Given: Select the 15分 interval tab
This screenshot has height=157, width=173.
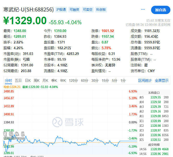Looking at the screenshot, I should pos(105,80).
